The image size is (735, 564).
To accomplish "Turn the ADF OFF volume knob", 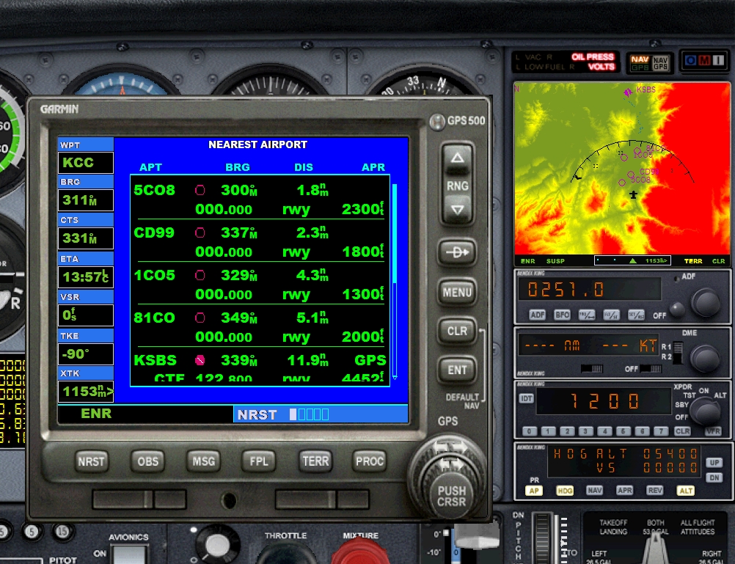I will [676, 309].
